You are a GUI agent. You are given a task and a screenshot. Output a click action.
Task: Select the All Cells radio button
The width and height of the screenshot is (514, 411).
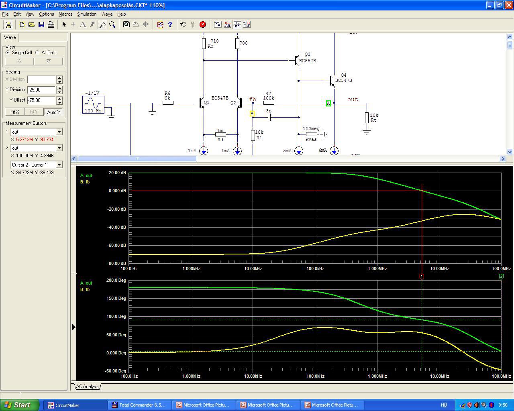pos(37,53)
